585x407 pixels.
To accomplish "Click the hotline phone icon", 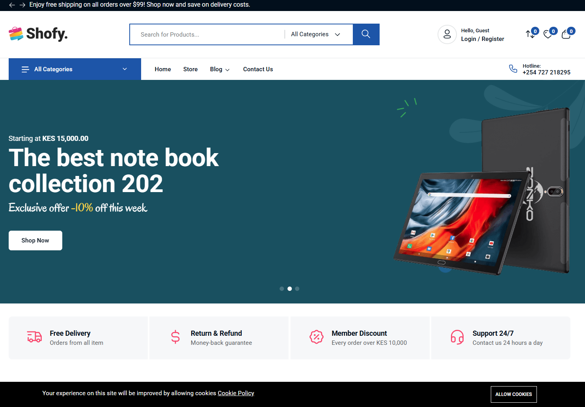I will (513, 69).
